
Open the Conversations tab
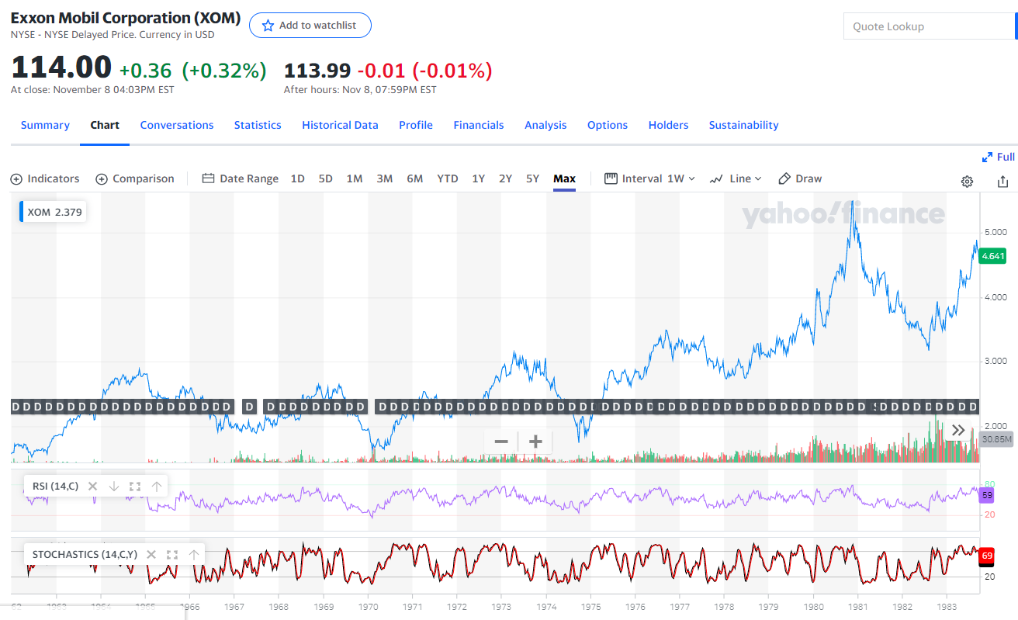point(177,125)
